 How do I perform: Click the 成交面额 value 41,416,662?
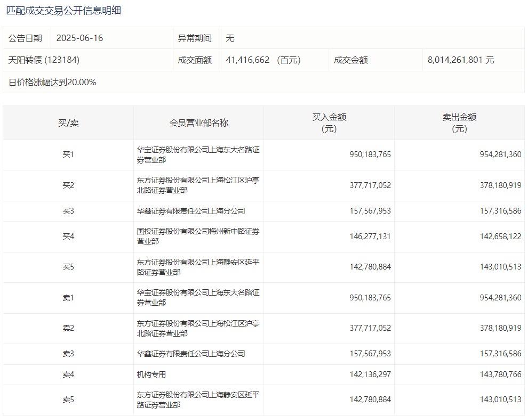click(247, 60)
